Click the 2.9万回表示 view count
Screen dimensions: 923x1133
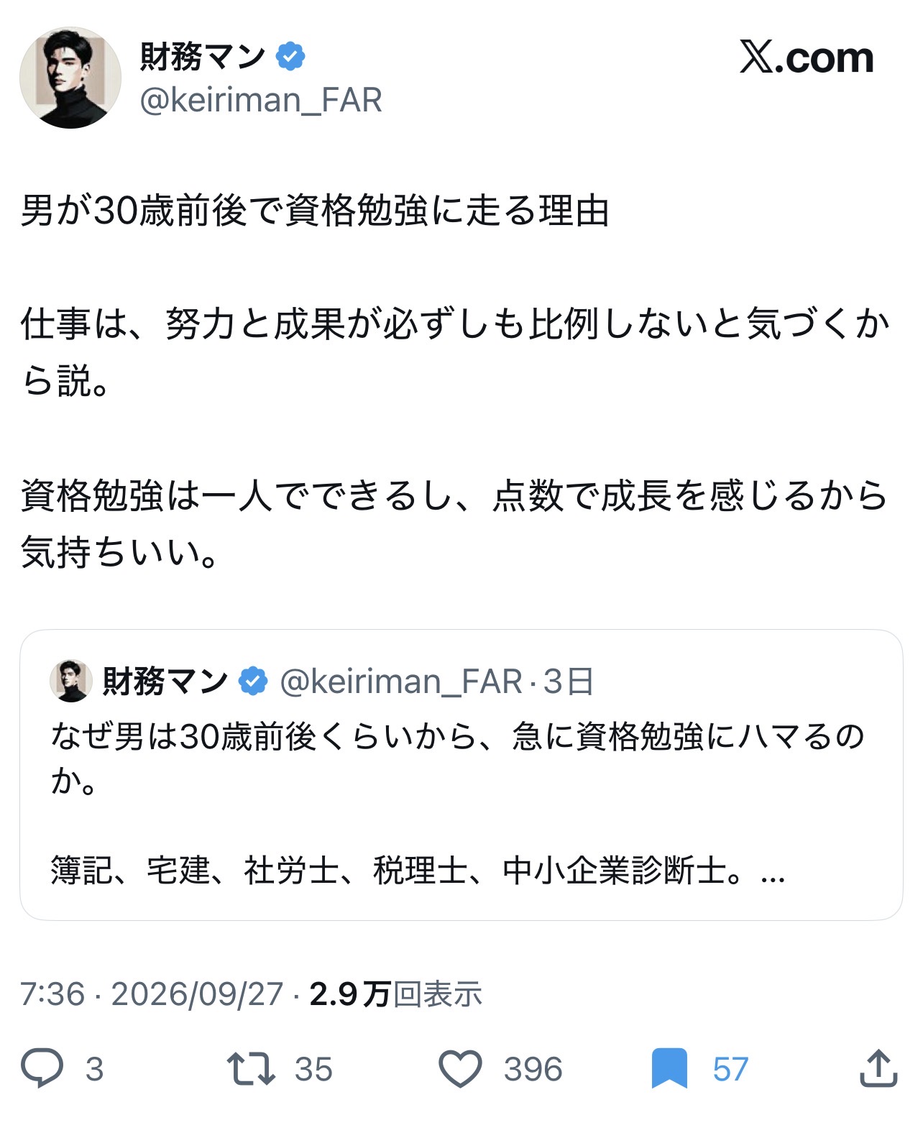(395, 994)
